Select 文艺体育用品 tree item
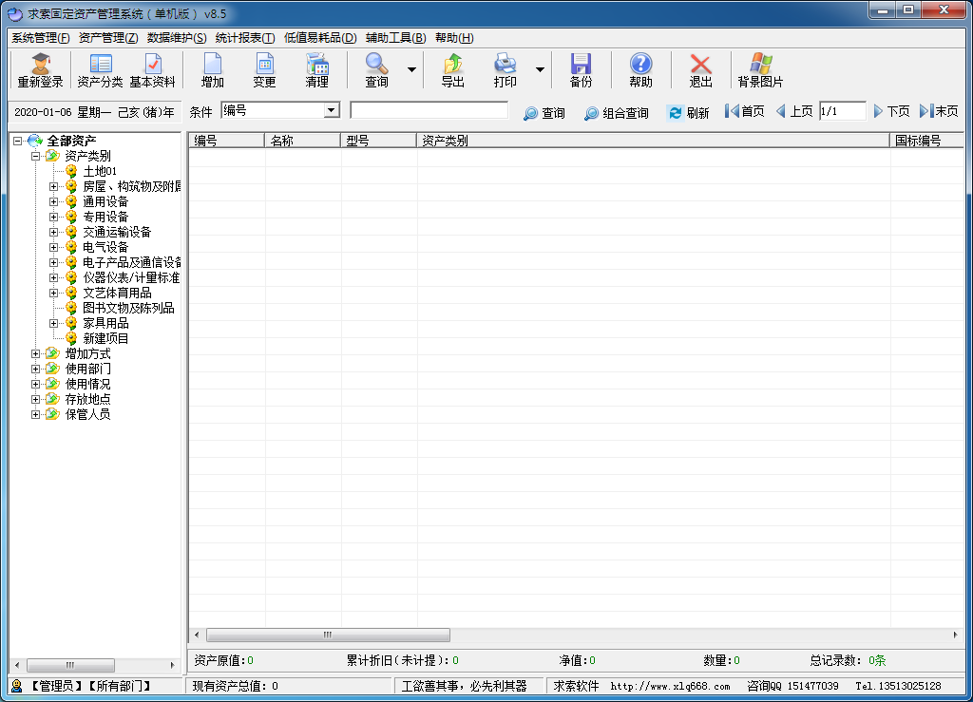Viewport: 973px width, 702px height. [x=117, y=293]
